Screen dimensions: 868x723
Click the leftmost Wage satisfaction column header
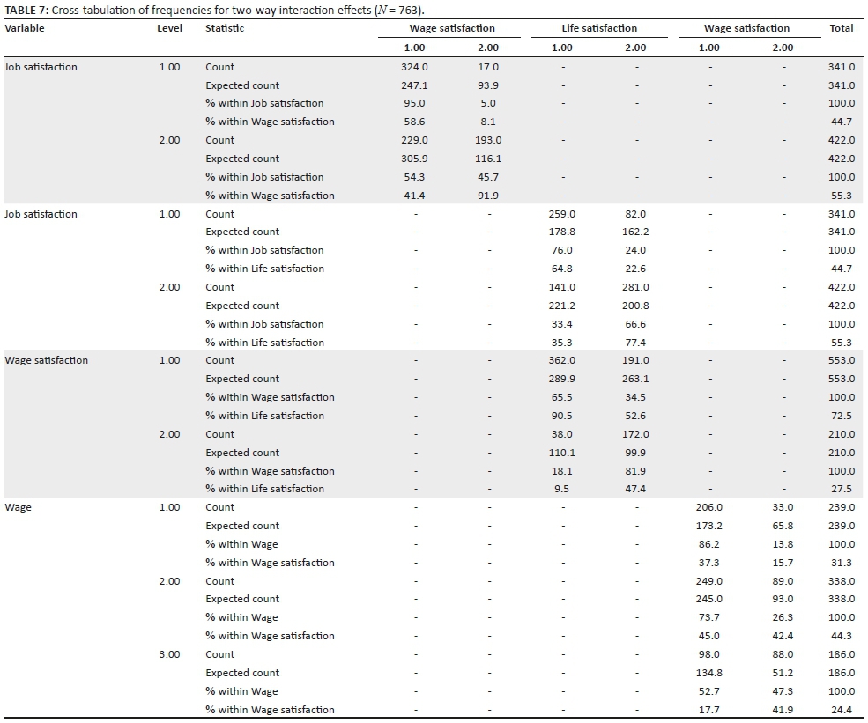click(x=451, y=28)
